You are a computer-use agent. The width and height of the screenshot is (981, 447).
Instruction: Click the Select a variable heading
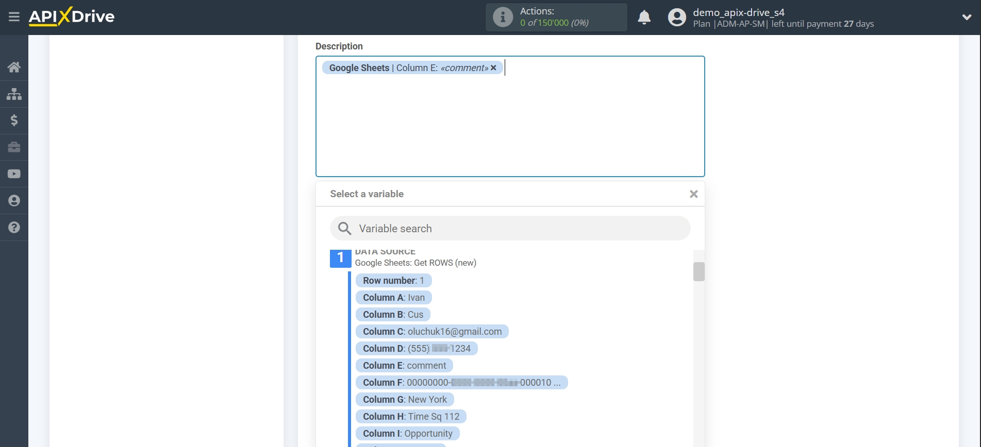[367, 194]
